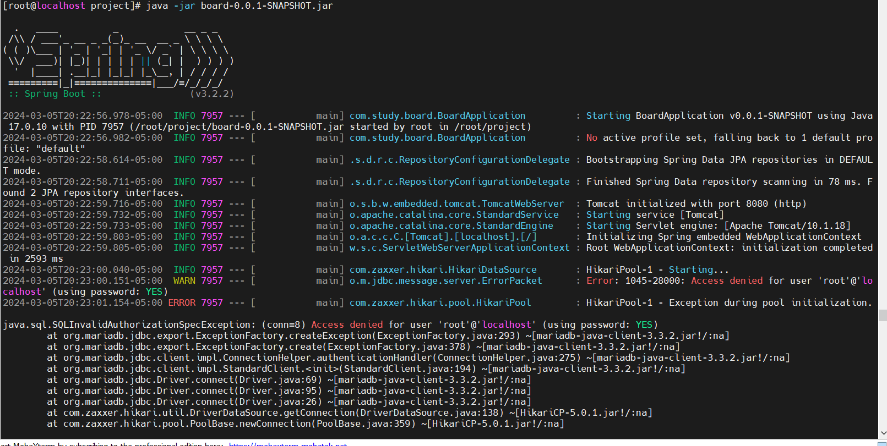Click 'StandardClient.<init>' stack trace line
This screenshot has height=446, width=887.
pos(366,369)
